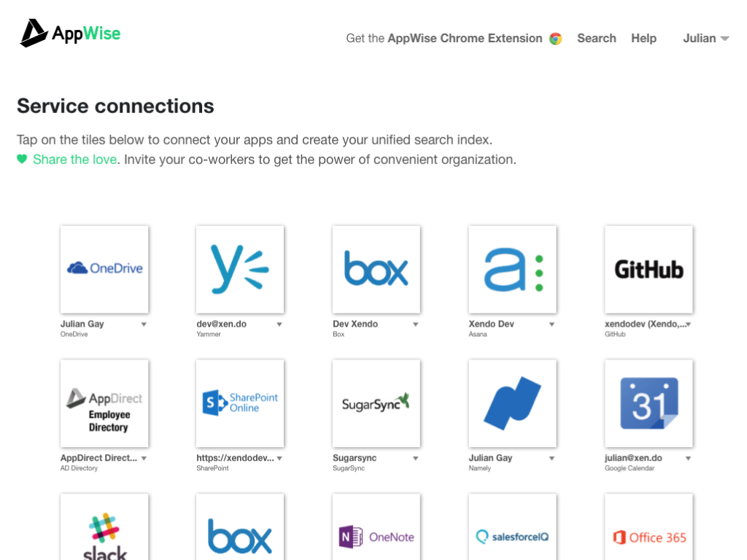Open the Google Calendar tile
Image resolution: width=747 pixels, height=560 pixels.
[649, 403]
